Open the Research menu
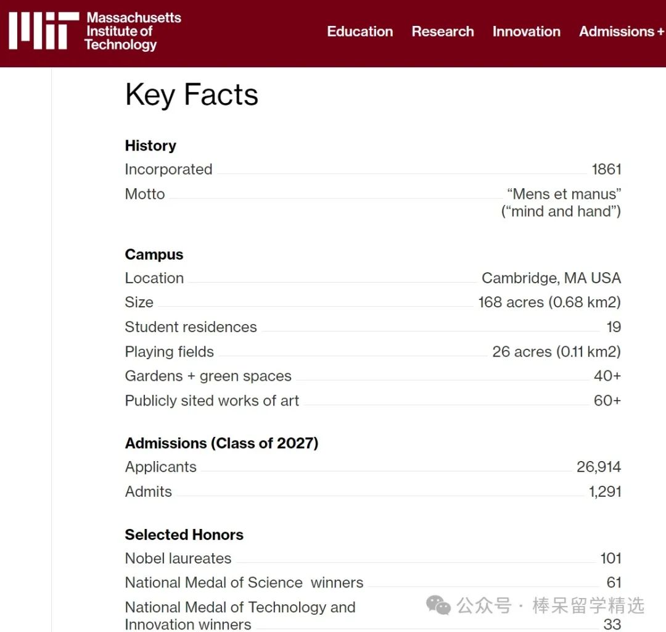Image resolution: width=666 pixels, height=632 pixels. pos(443,31)
